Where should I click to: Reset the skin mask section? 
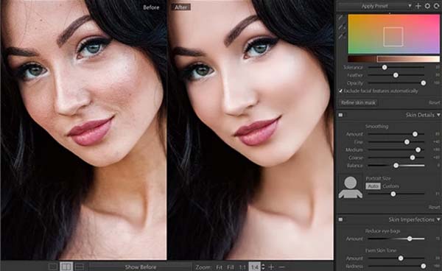[434, 103]
